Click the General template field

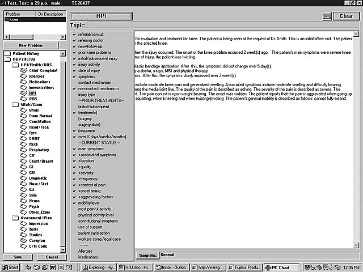pyautogui.click(x=259, y=255)
